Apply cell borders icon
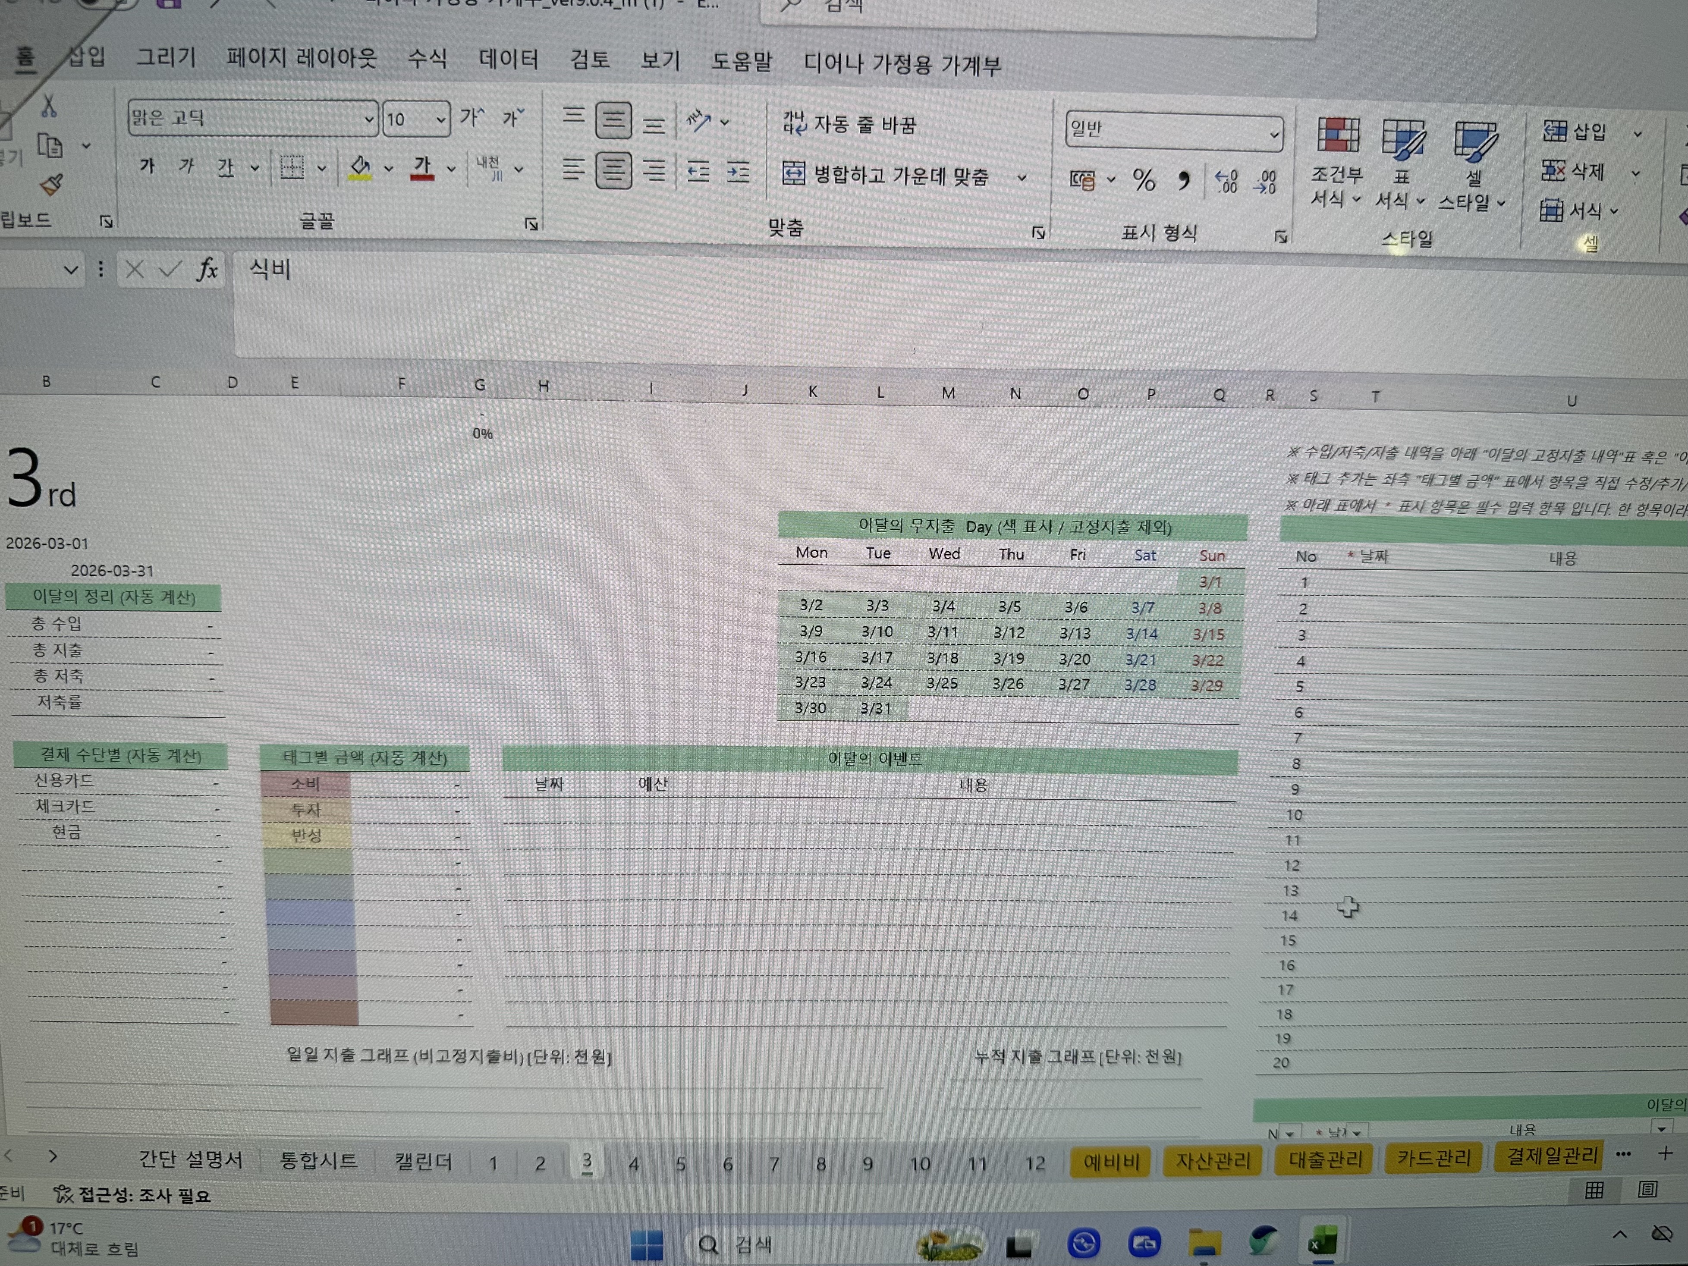This screenshot has height=1266, width=1688. pos(292,167)
